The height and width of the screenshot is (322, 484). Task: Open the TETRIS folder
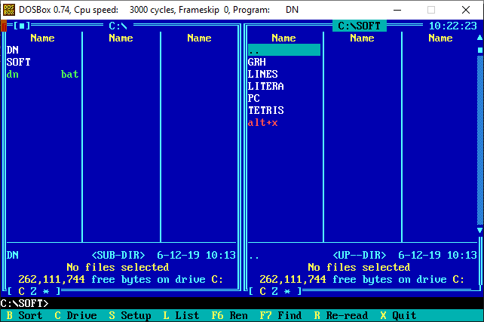(265, 110)
